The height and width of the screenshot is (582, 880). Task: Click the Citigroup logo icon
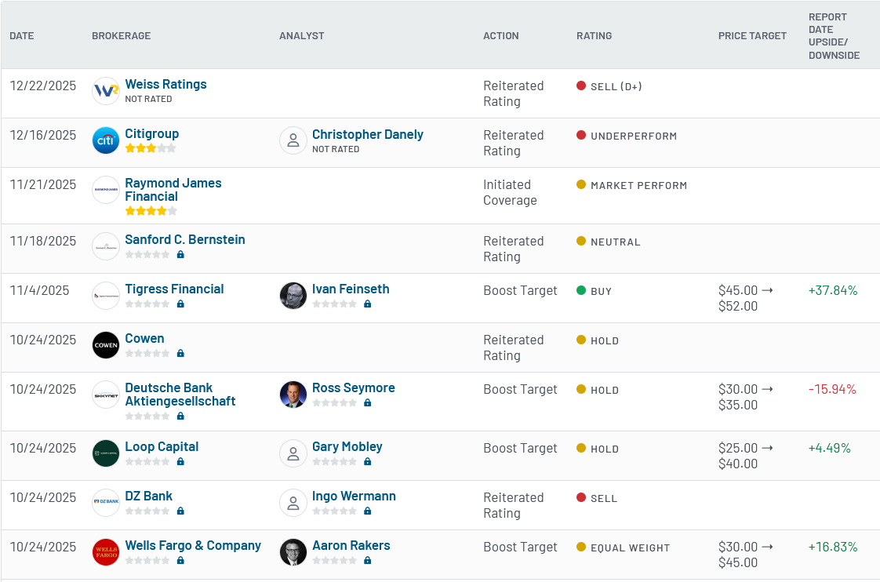click(x=106, y=140)
